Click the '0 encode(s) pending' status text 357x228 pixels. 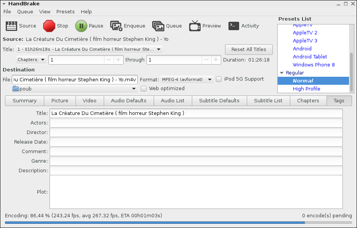click(327, 215)
